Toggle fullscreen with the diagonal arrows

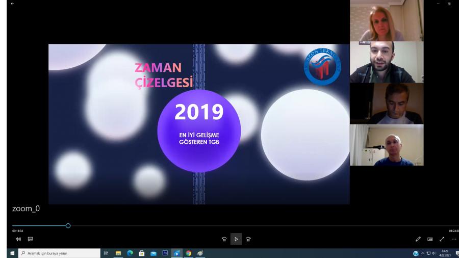[x=442, y=239]
